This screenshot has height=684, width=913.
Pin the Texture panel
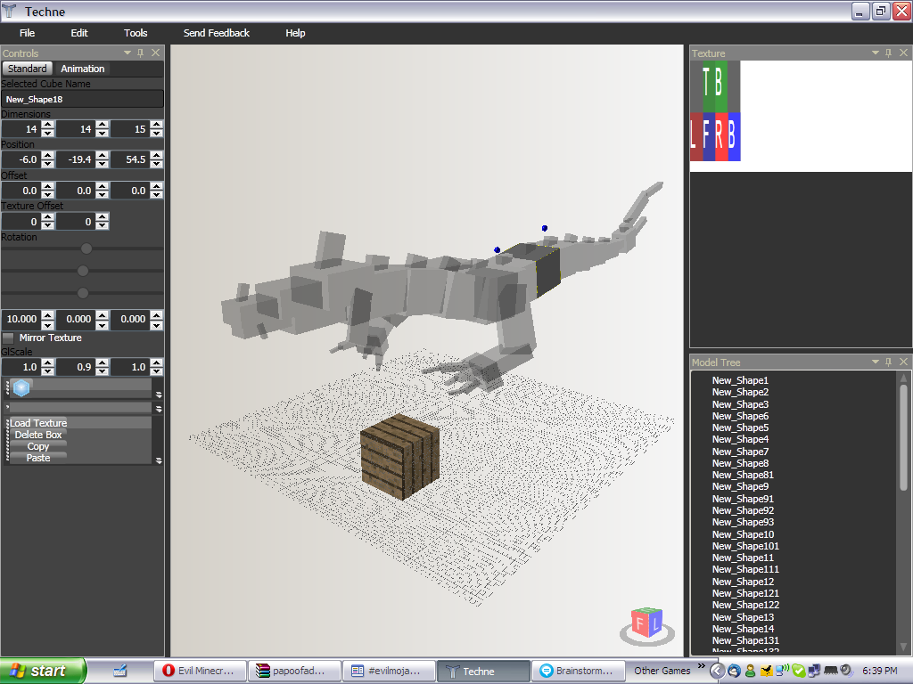889,53
